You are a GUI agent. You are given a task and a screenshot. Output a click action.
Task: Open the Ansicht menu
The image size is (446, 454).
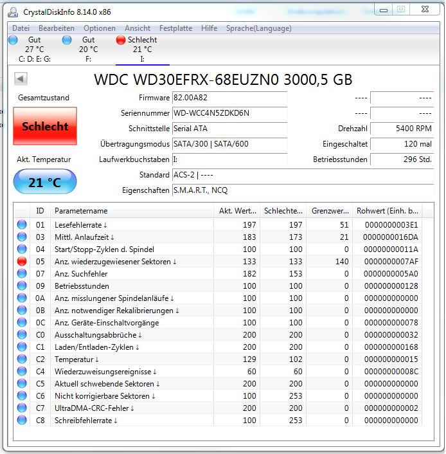click(x=138, y=28)
